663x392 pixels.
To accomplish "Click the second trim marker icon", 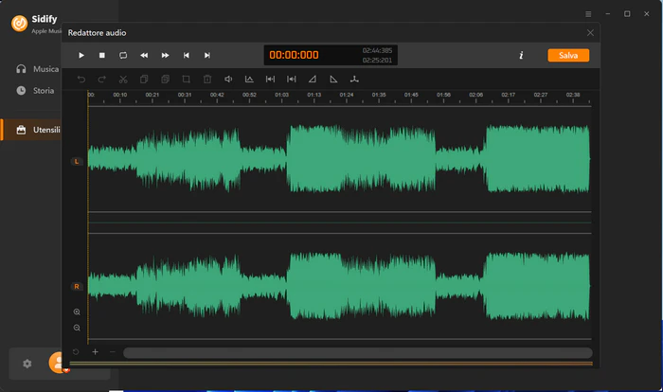I will tap(292, 80).
